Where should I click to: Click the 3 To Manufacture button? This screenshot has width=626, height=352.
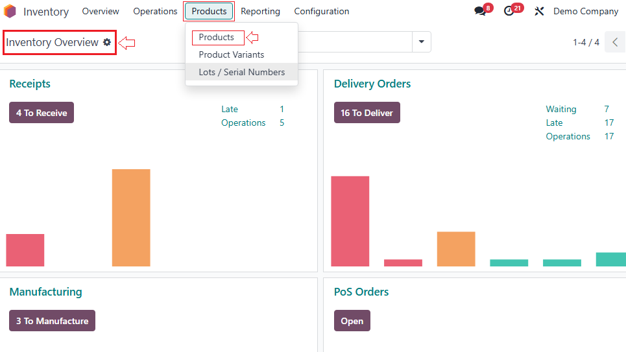pyautogui.click(x=52, y=321)
